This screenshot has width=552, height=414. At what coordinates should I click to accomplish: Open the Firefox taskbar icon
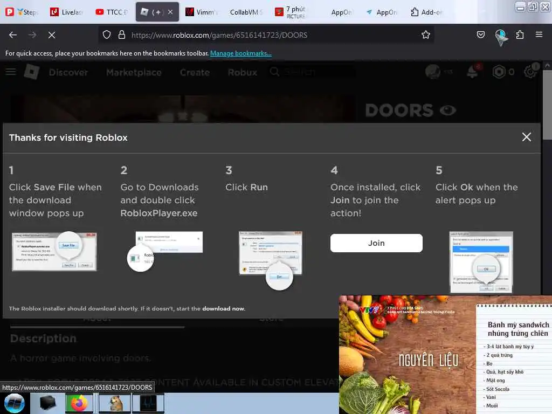(79, 403)
